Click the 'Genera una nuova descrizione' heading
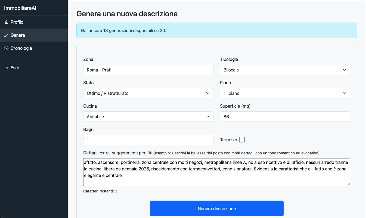Image resolution: width=366 pixels, height=218 pixels. [x=127, y=14]
